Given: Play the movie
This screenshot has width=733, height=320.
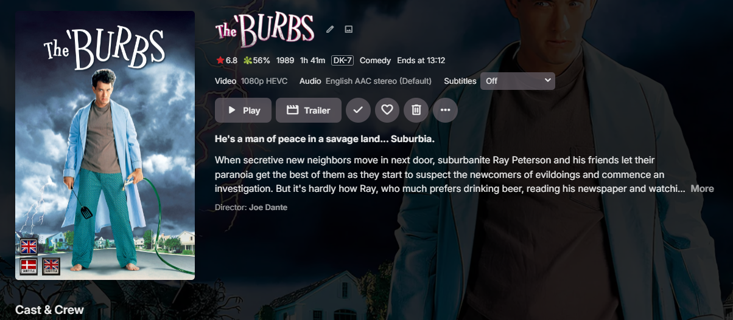Looking at the screenshot, I should click(x=243, y=110).
